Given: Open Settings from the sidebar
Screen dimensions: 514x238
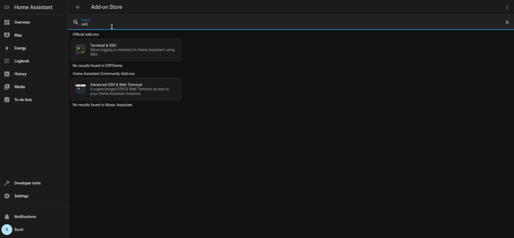Looking at the screenshot, I should (x=34, y=196).
